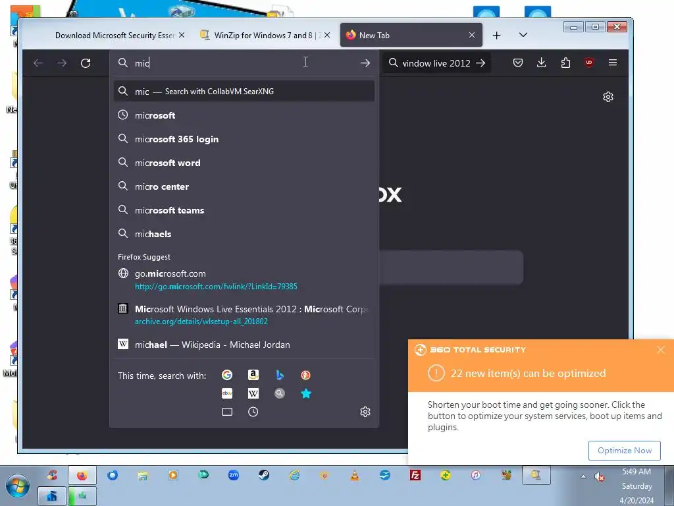The width and height of the screenshot is (674, 506).
Task: Switch to Download Microsoft Security Essentials tab
Action: [114, 36]
